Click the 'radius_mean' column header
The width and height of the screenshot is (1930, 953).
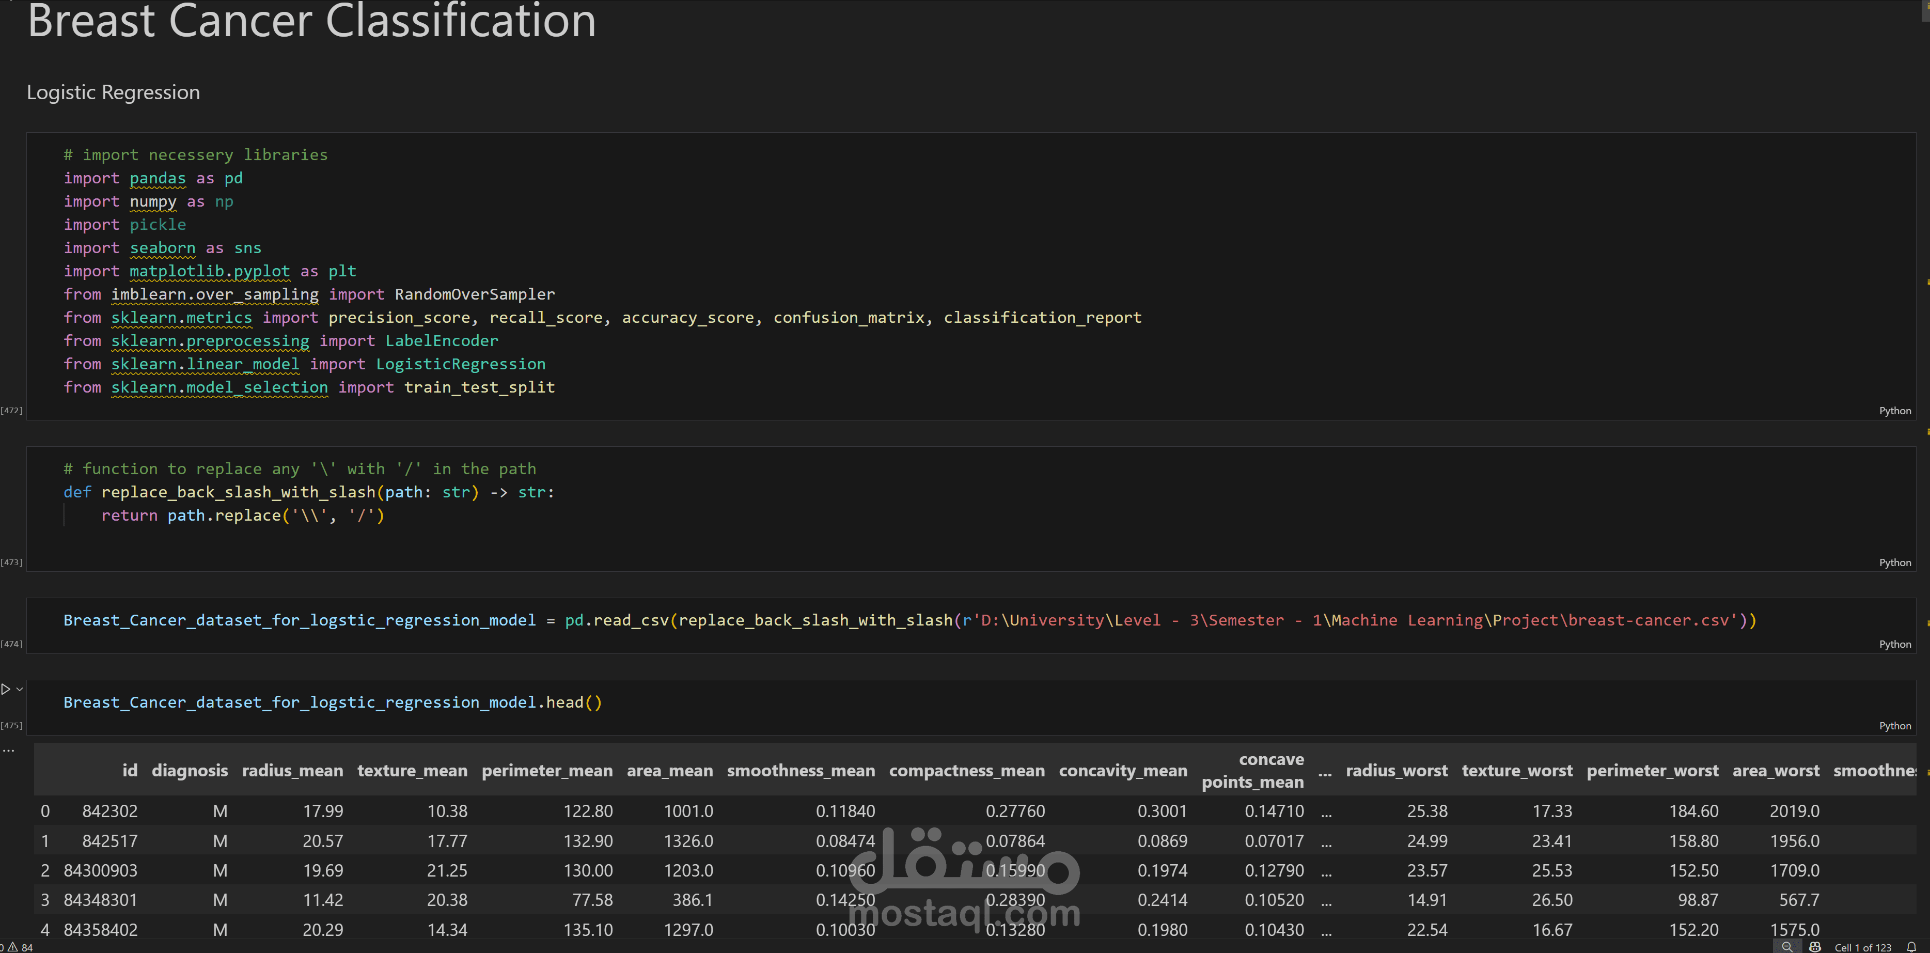(x=292, y=770)
